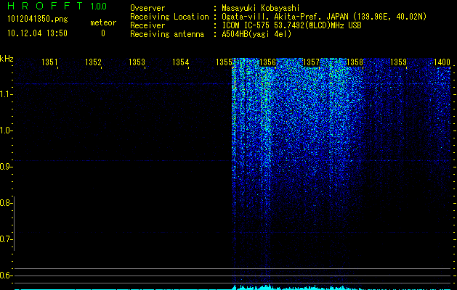Image resolution: width=457 pixels, height=290 pixels.
Task: Select the filename 1012041350.png
Action: 38,20
